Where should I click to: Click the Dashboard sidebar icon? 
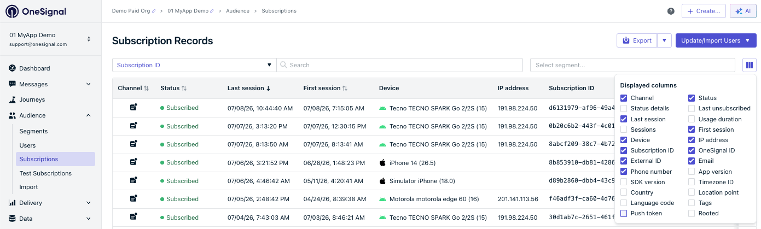[12, 68]
